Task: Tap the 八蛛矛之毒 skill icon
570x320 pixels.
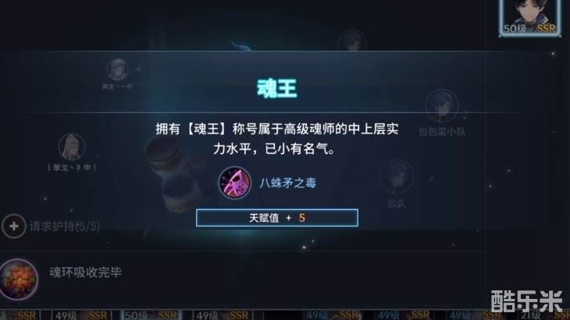Action: [x=234, y=183]
